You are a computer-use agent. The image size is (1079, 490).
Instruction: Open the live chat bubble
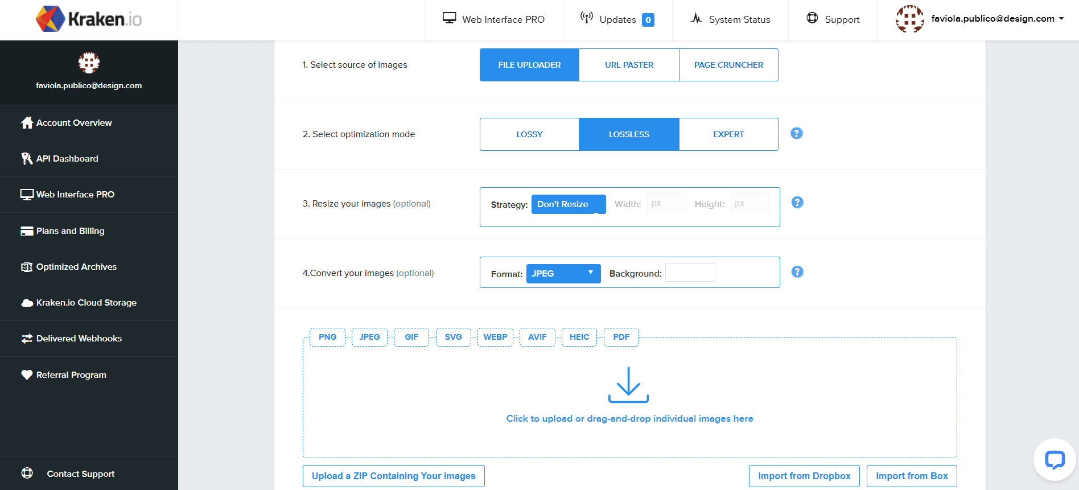pos(1055,459)
